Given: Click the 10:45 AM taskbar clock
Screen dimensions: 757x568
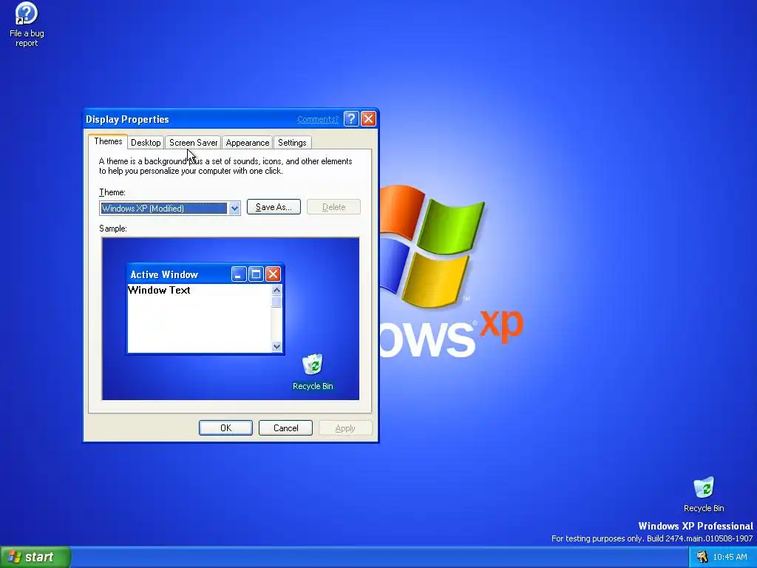Looking at the screenshot, I should click(730, 557).
